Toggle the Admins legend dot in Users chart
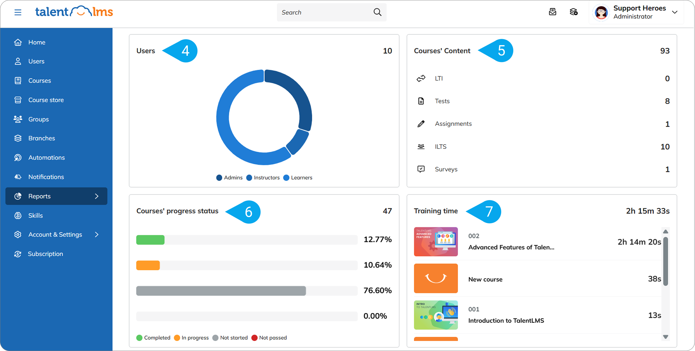The width and height of the screenshot is (695, 351). tap(219, 178)
